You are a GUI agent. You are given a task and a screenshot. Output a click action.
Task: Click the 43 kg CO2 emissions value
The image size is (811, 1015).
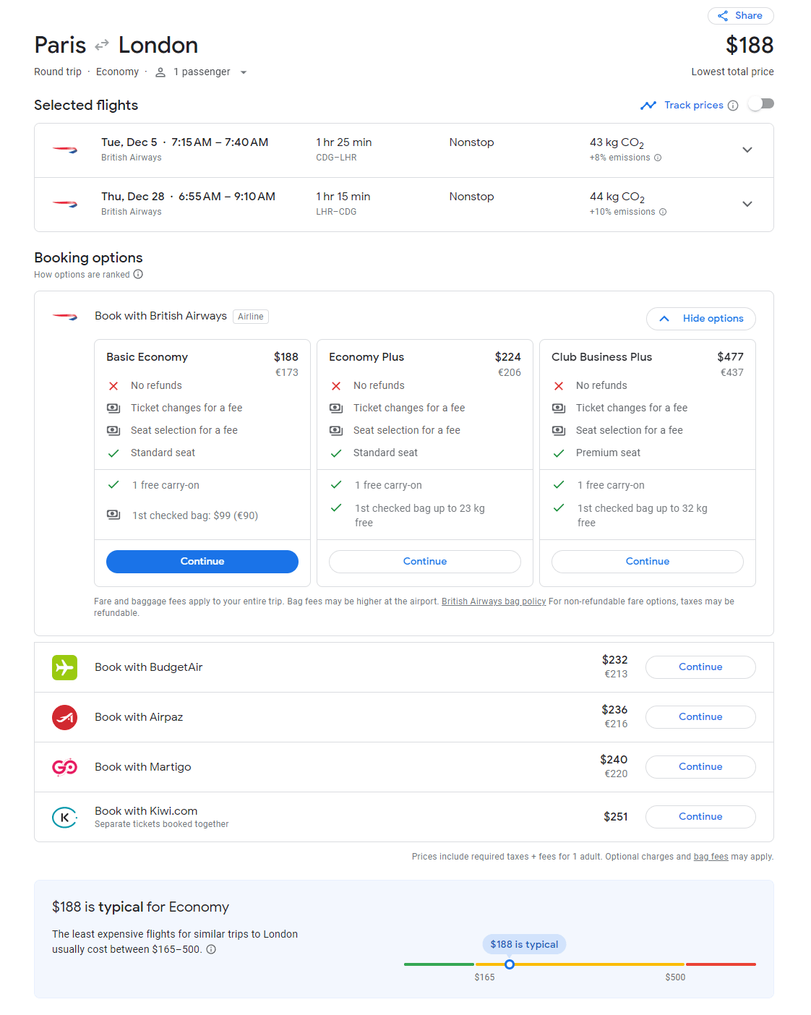tap(617, 143)
